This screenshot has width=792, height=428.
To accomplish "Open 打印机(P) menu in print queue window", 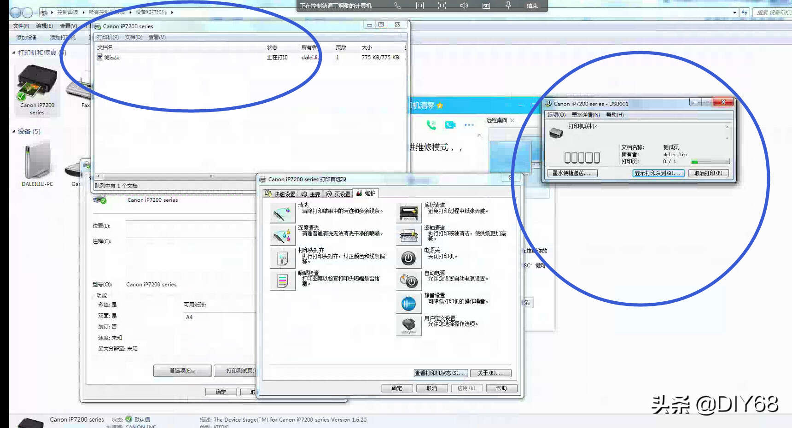I will 107,37.
